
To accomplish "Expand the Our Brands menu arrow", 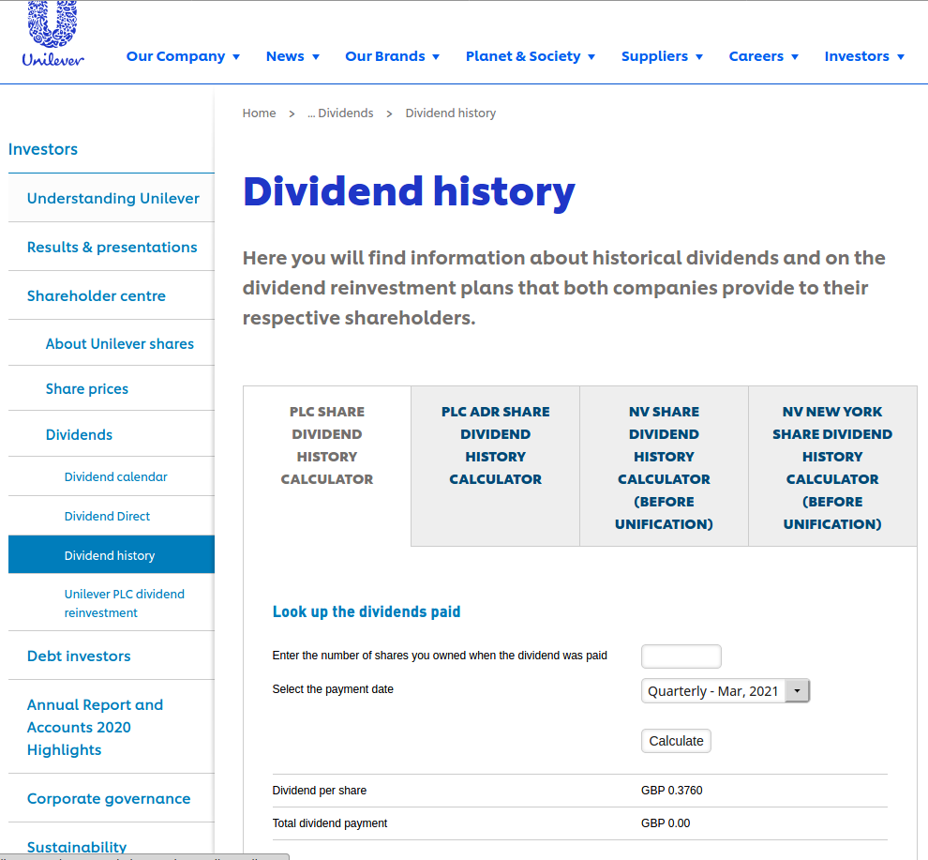I will pos(436,57).
